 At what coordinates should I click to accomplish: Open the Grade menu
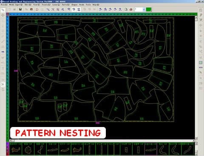pyautogui.click(x=82, y=5)
